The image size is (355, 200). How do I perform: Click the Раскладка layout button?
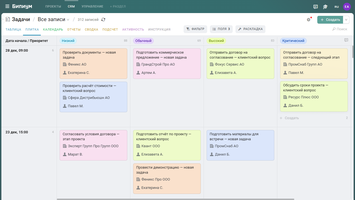pos(250,29)
